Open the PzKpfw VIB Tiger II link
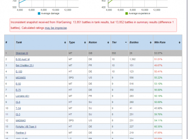The height and width of the screenshot is (139, 188). (26, 127)
